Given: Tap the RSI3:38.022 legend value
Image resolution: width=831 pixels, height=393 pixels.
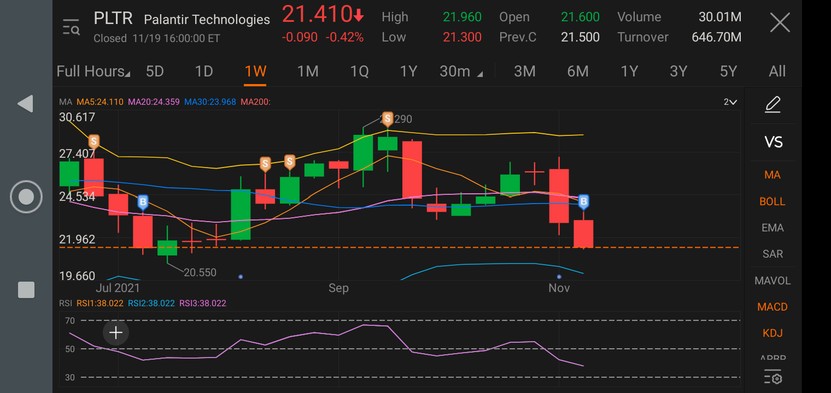Looking at the screenshot, I should point(203,303).
